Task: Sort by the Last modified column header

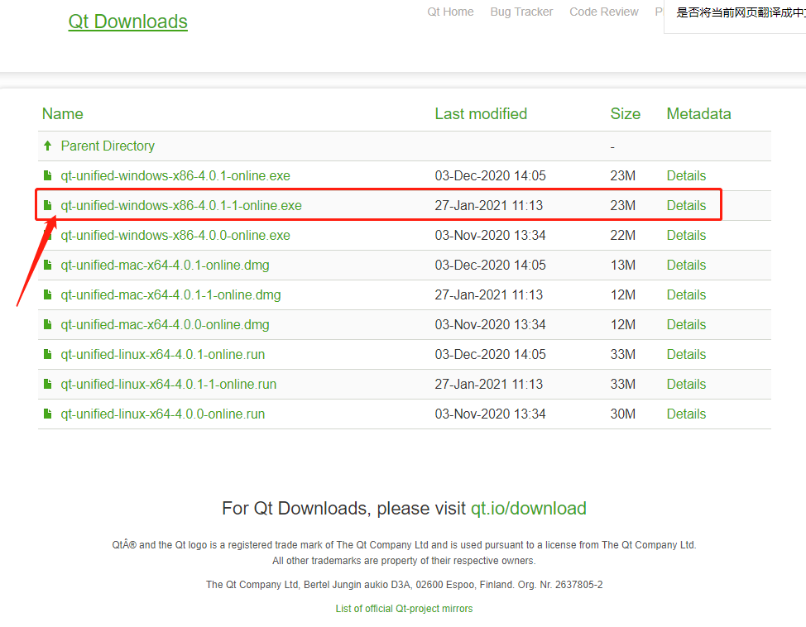Action: point(481,113)
